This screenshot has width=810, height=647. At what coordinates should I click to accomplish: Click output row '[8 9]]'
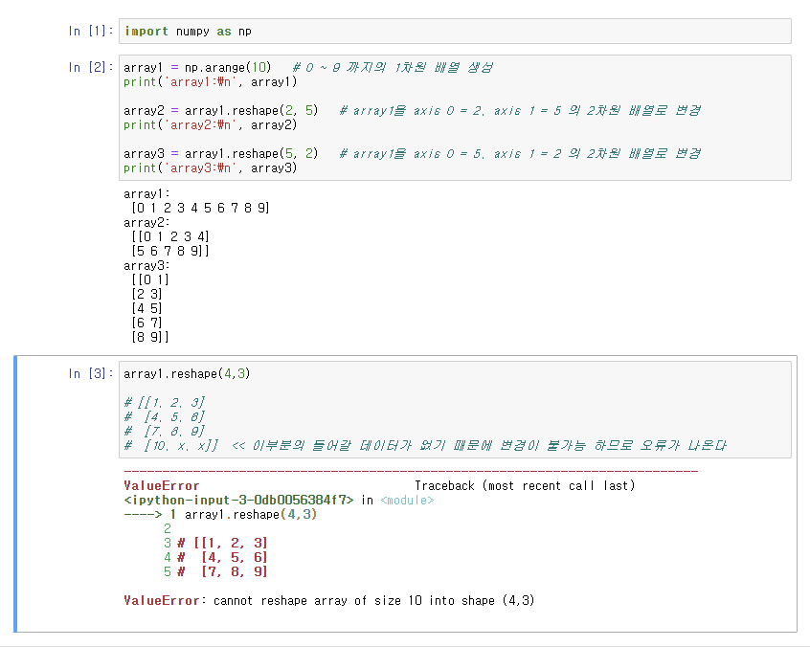pos(149,337)
